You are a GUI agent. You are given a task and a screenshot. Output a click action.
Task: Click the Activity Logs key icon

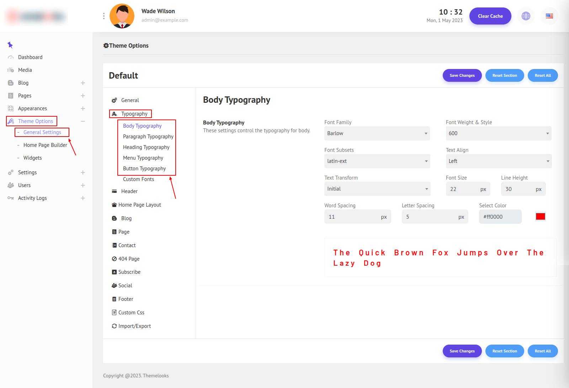[11, 198]
